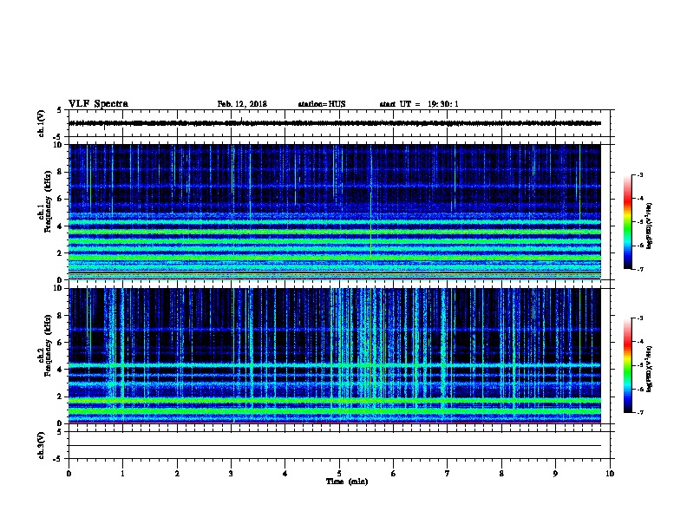Image resolution: width=687 pixels, height=531 pixels.
Task: Click the '6' kHz tick on ch.1 spectrogram
Action: [x=59, y=200]
